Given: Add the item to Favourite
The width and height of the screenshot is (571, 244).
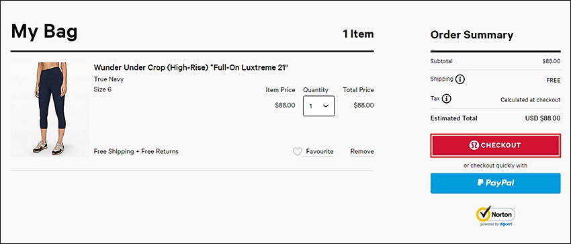Looking at the screenshot, I should tap(319, 151).
